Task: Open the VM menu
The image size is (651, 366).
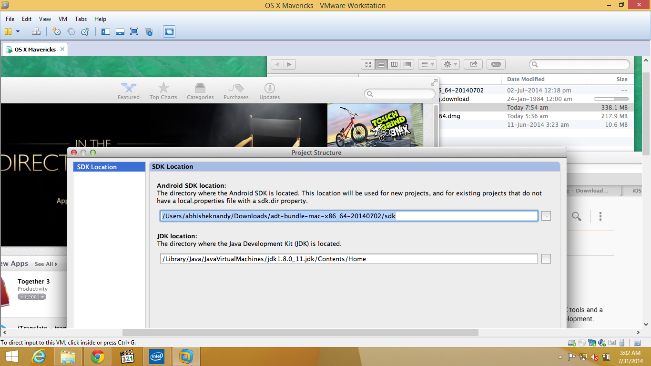Action: [63, 19]
